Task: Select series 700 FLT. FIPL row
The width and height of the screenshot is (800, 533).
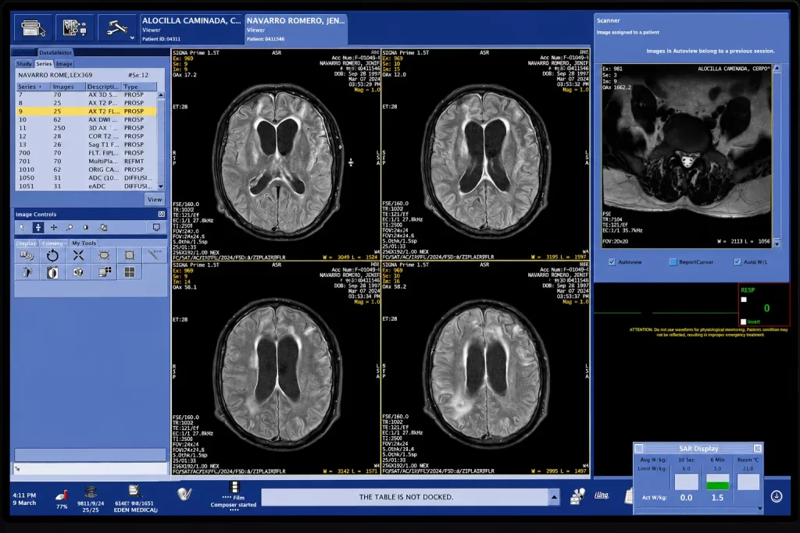Action: point(87,153)
